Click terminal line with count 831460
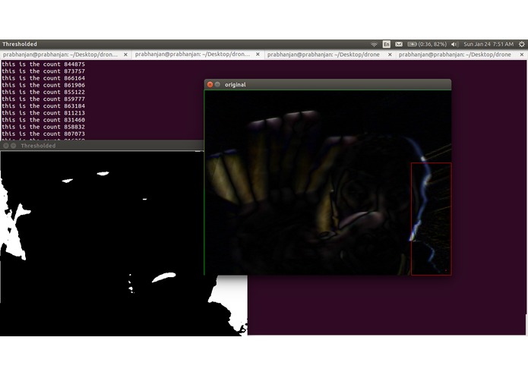528x375 pixels. click(x=43, y=120)
